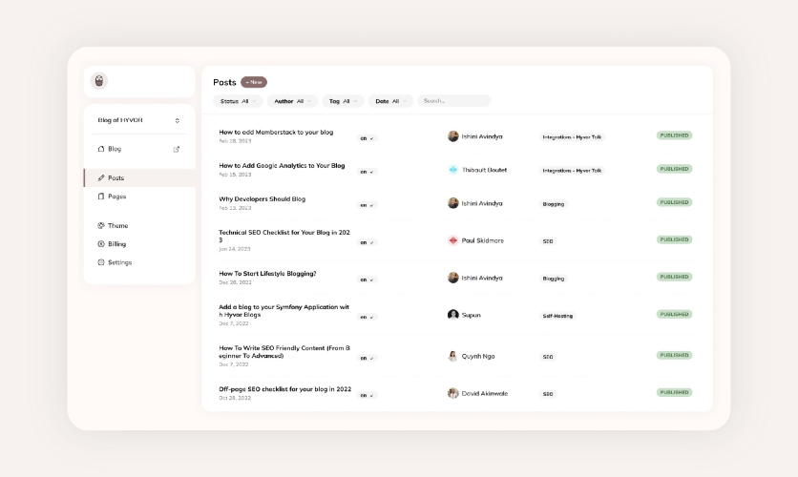This screenshot has height=477, width=798.
Task: Open the Date filter dropdown
Action: click(x=390, y=101)
